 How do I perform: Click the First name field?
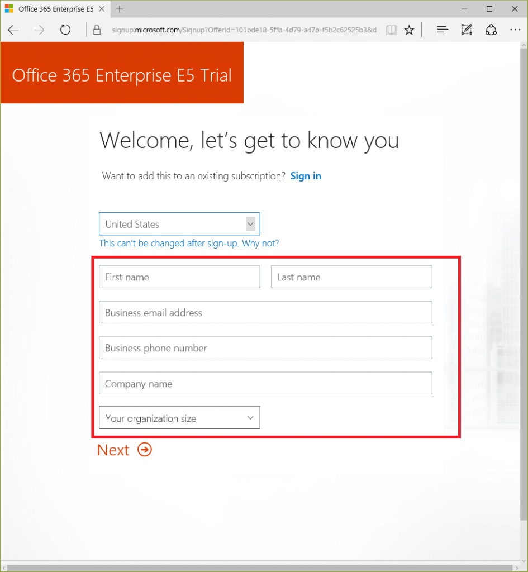179,277
